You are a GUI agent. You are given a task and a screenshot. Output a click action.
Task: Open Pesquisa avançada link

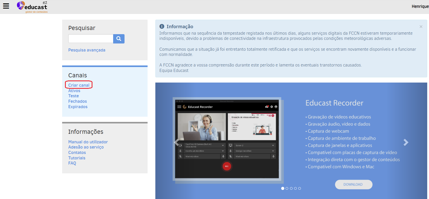pyautogui.click(x=87, y=50)
